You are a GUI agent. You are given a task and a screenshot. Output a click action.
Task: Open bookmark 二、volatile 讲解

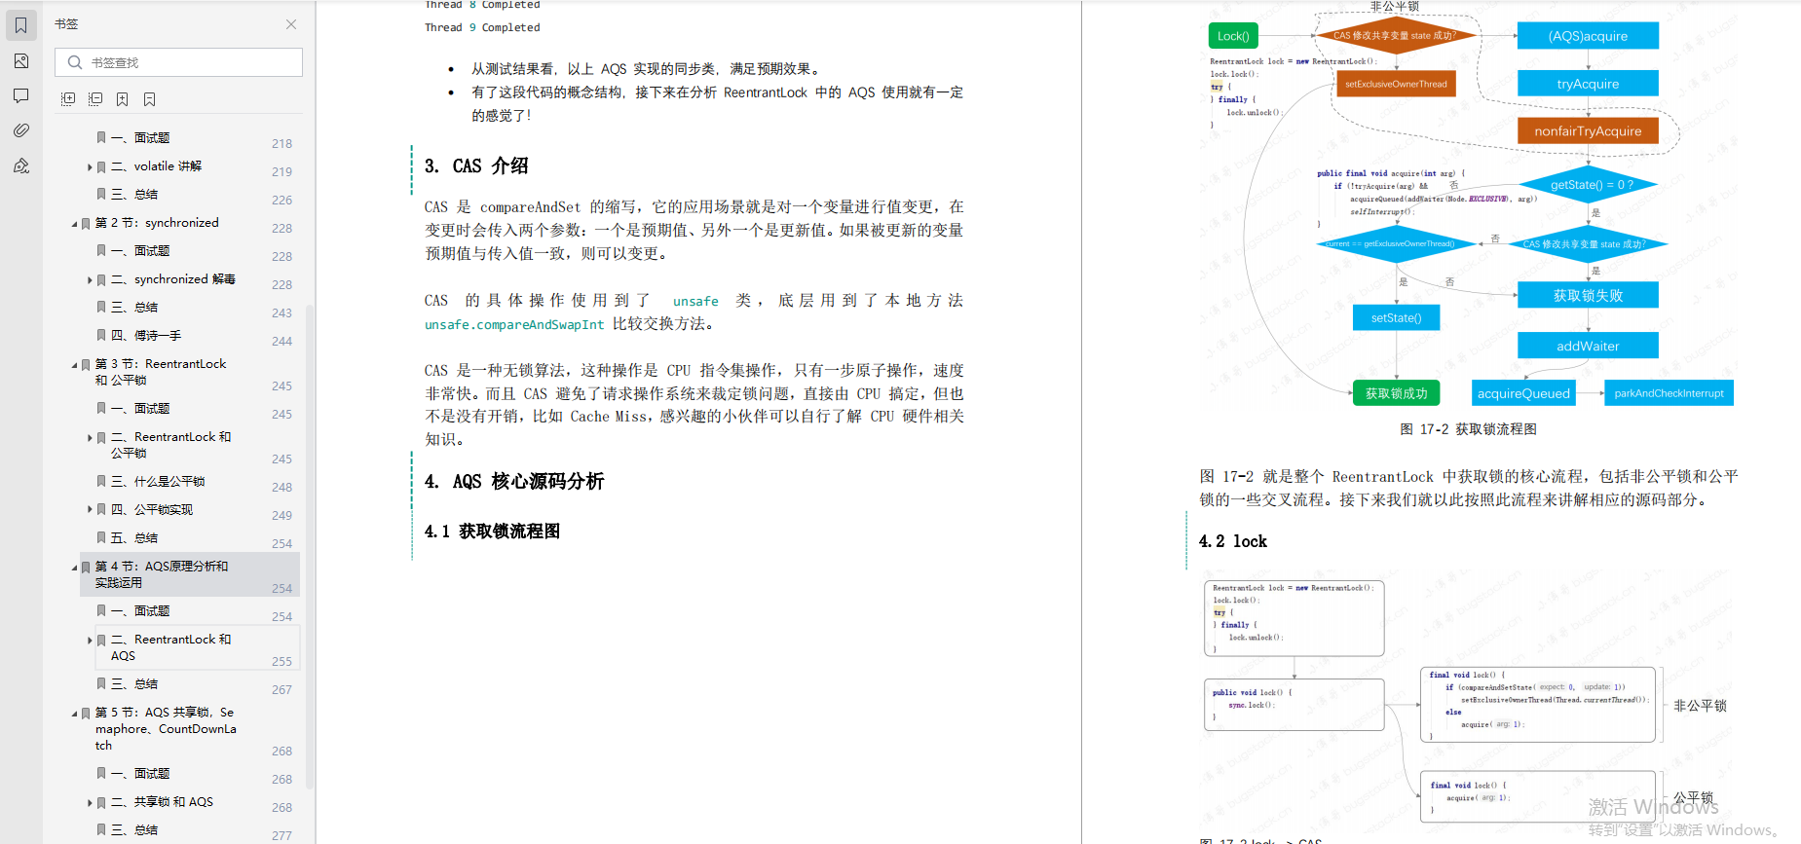click(156, 166)
